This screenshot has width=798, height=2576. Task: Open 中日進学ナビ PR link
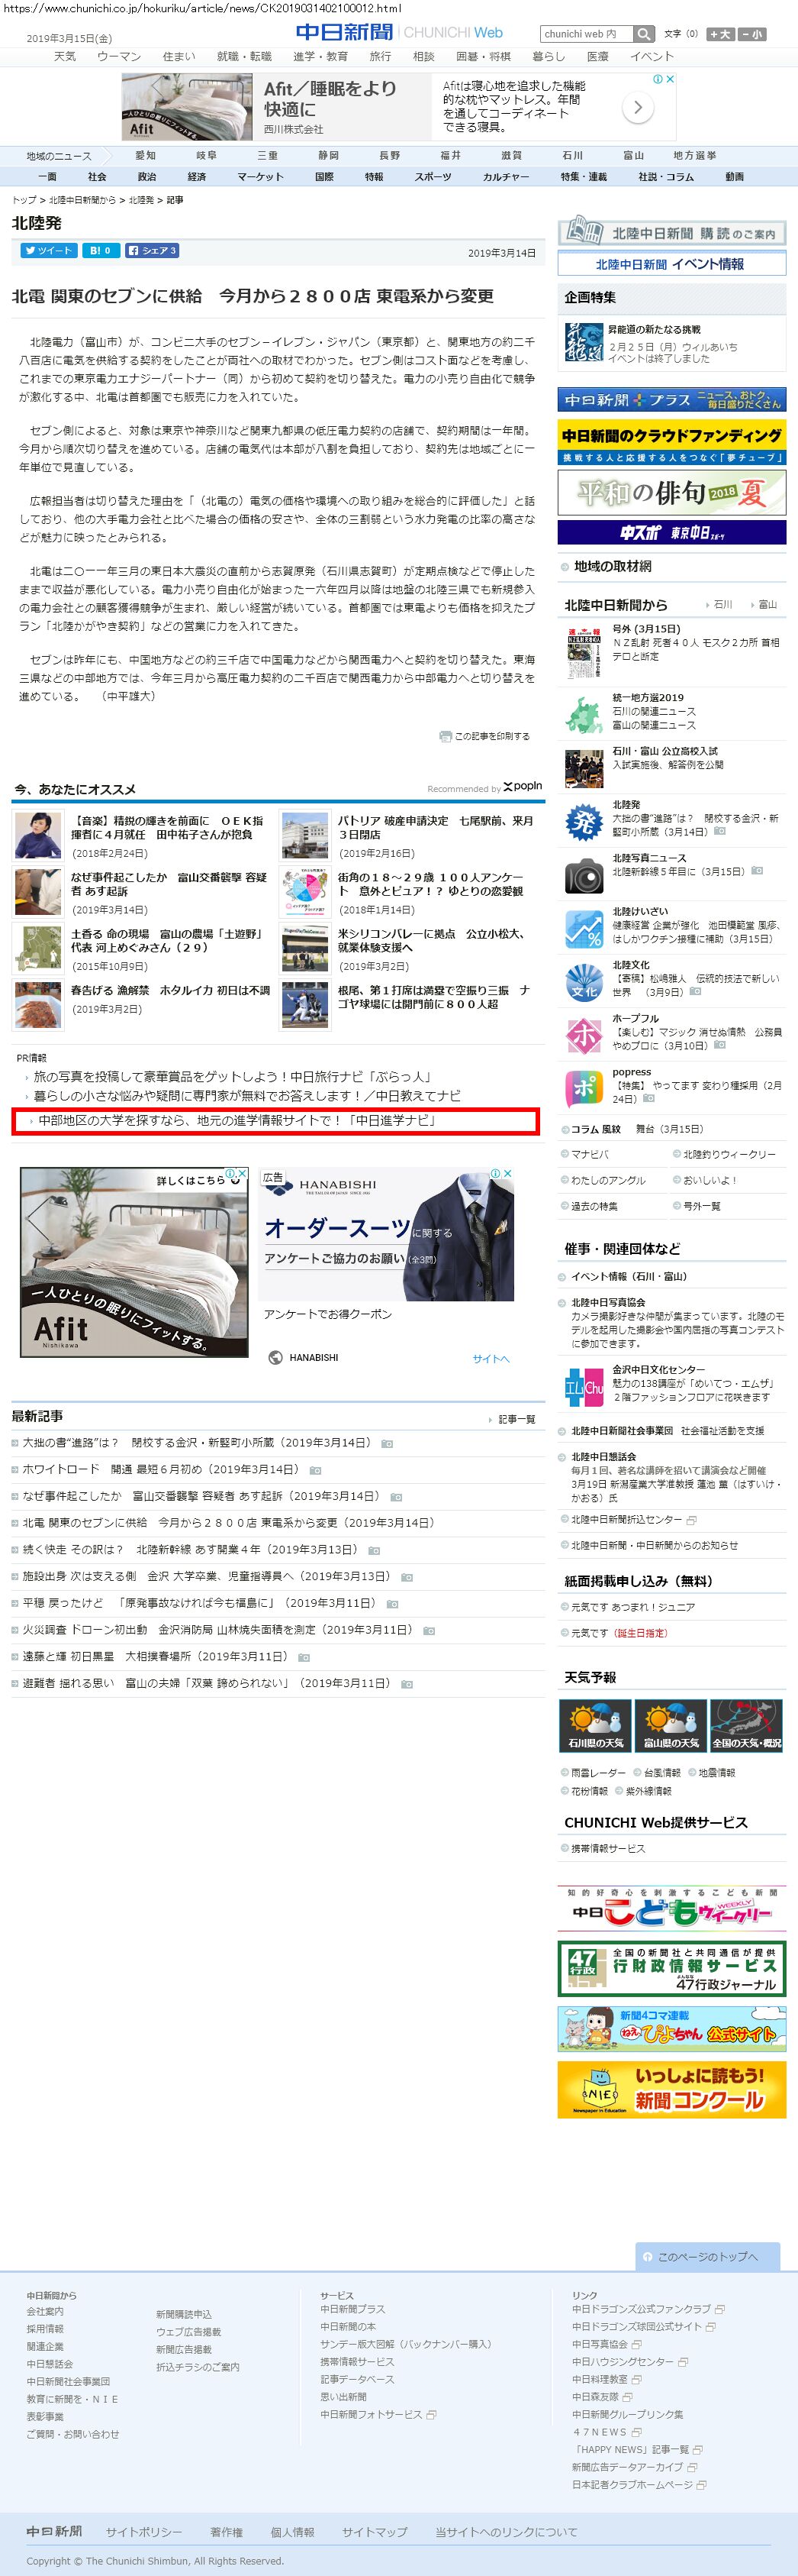click(x=237, y=1120)
